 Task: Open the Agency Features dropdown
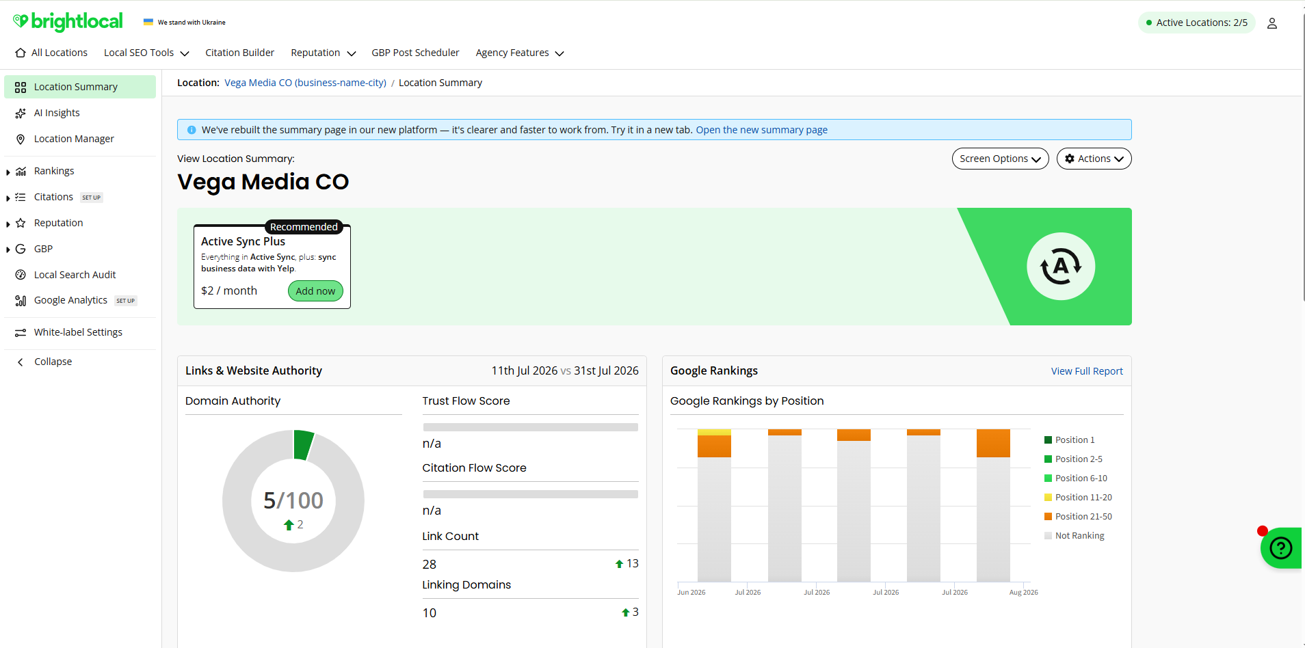tap(520, 53)
